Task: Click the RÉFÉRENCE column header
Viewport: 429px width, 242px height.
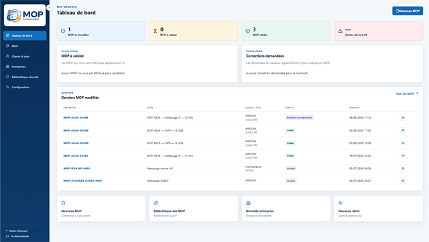Action: point(70,108)
